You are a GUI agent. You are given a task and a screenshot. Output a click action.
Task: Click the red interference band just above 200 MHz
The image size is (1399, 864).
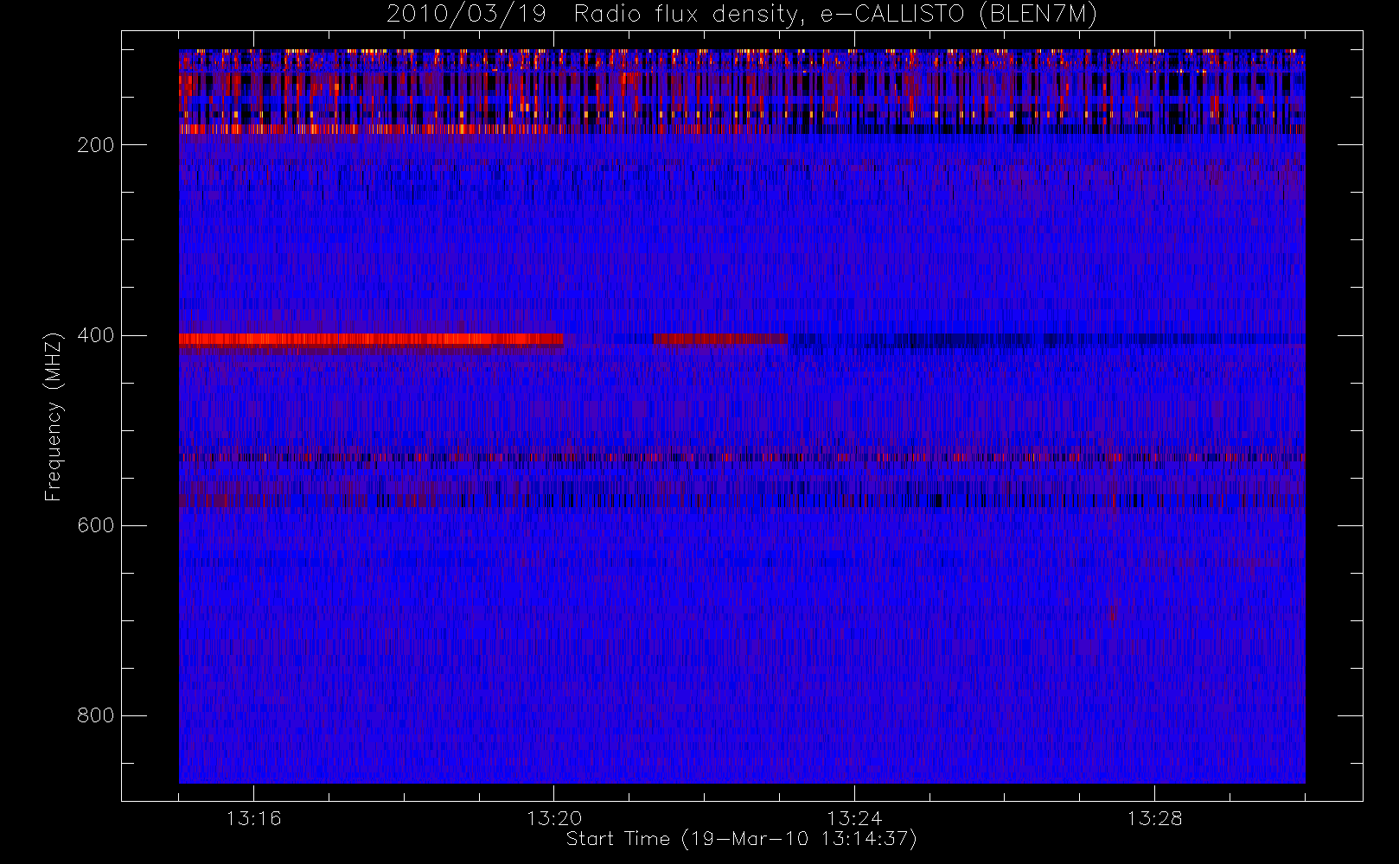(x=363, y=130)
